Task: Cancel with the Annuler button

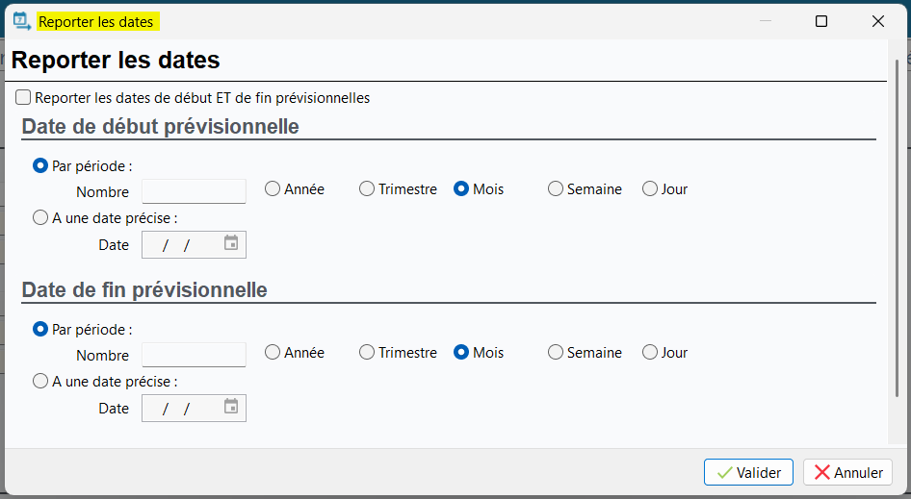Action: coord(847,472)
